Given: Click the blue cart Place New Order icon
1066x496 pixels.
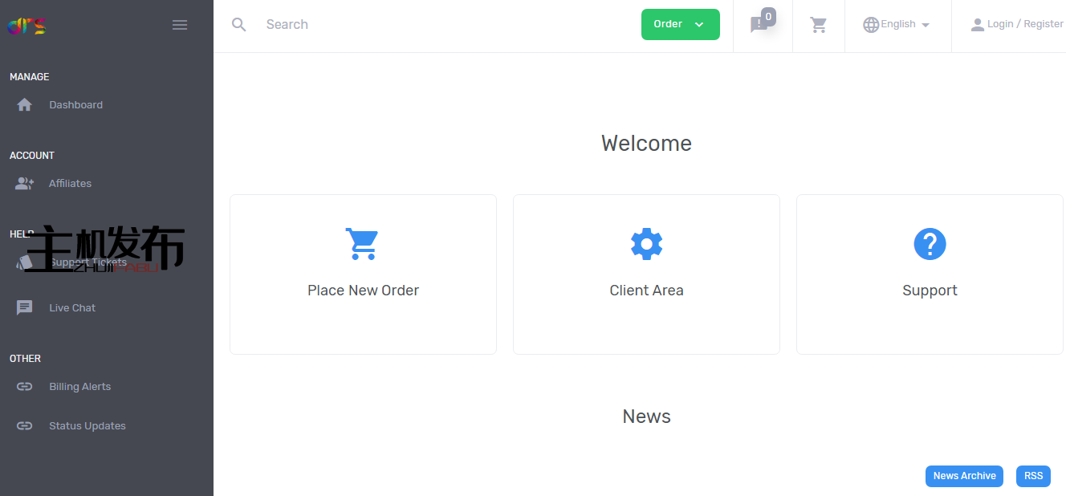Looking at the screenshot, I should pos(362,244).
